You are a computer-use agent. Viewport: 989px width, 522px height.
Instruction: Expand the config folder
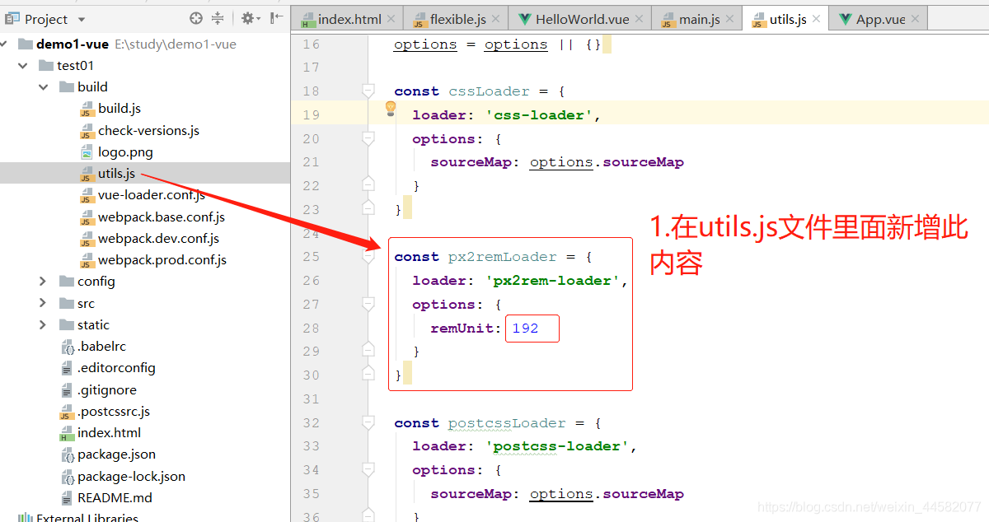(42, 281)
